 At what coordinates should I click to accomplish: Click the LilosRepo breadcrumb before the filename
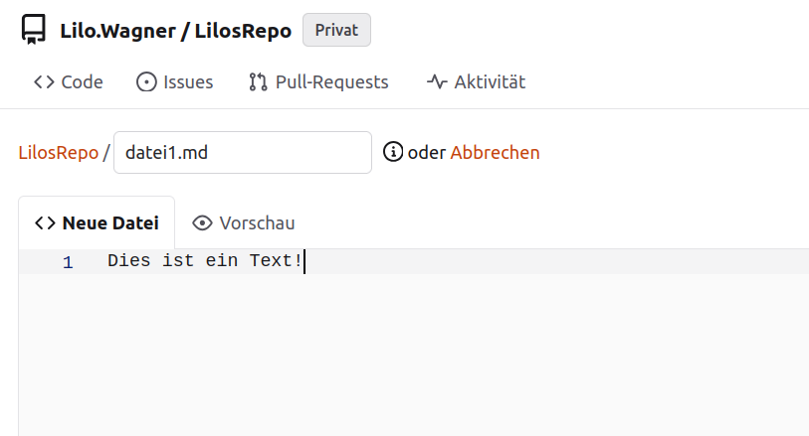coord(58,153)
